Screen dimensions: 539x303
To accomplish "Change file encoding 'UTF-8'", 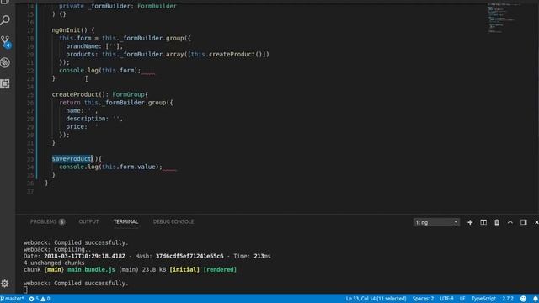I will point(446,299).
